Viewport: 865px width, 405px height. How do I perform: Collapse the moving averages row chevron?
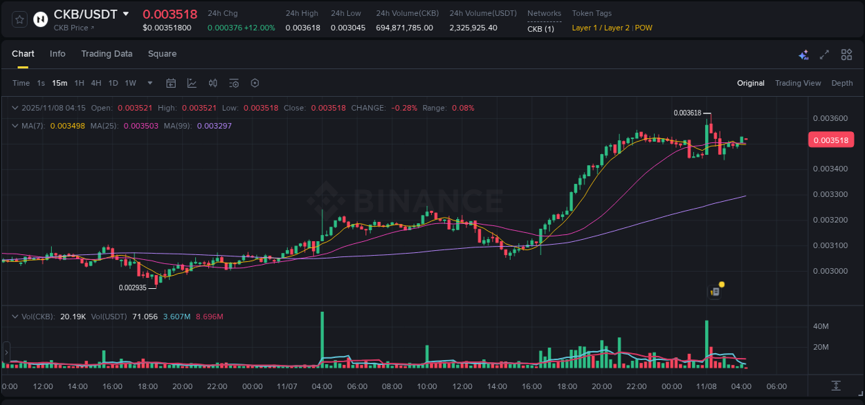[15, 126]
